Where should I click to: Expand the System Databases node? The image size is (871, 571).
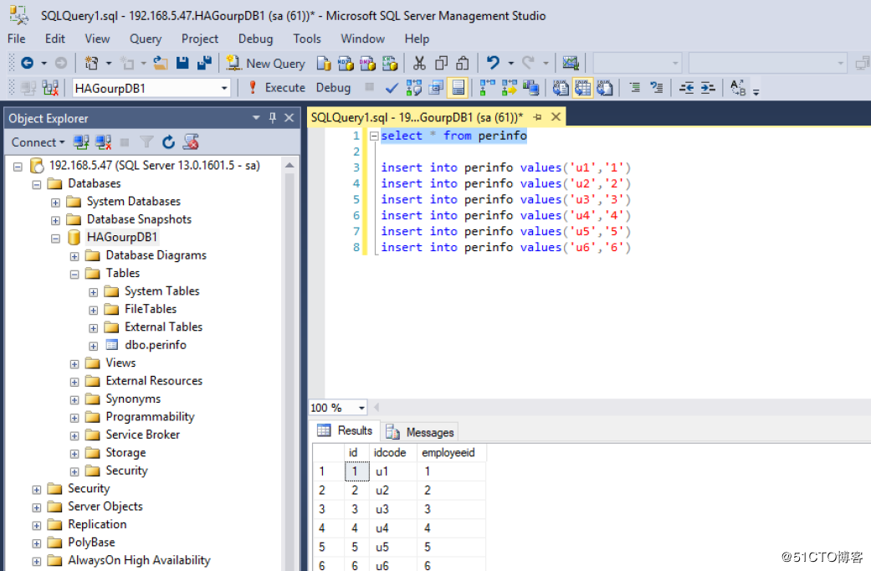pos(55,203)
